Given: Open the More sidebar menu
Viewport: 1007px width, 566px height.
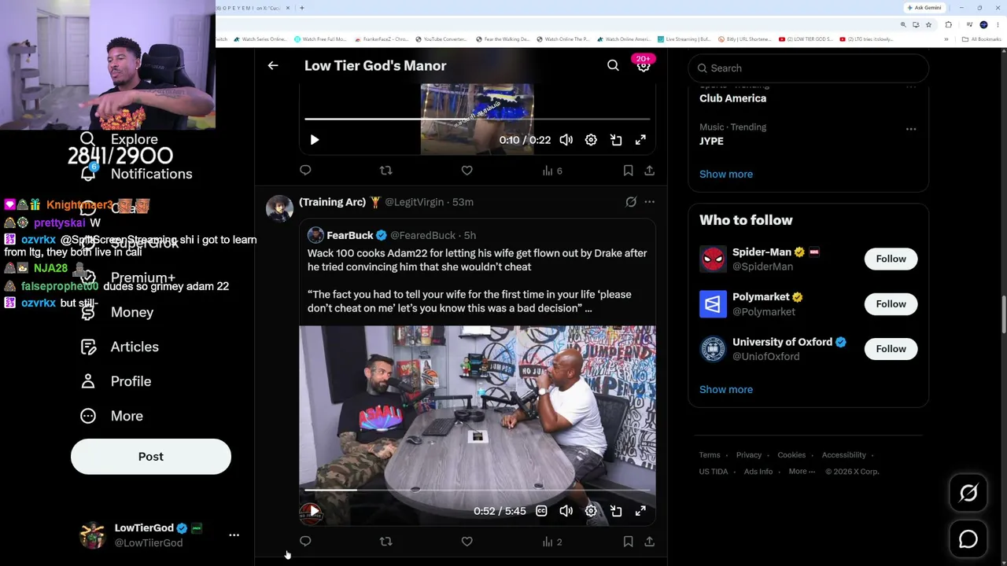Looking at the screenshot, I should click(x=112, y=416).
